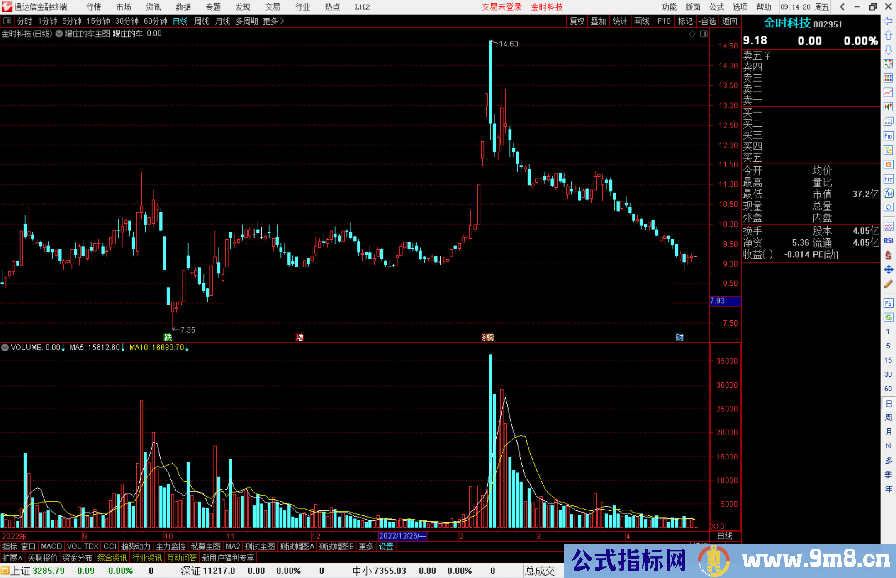This screenshot has height=578, width=896.
Task: Toggle the VOLUME indicator circle icon
Action: [5, 347]
